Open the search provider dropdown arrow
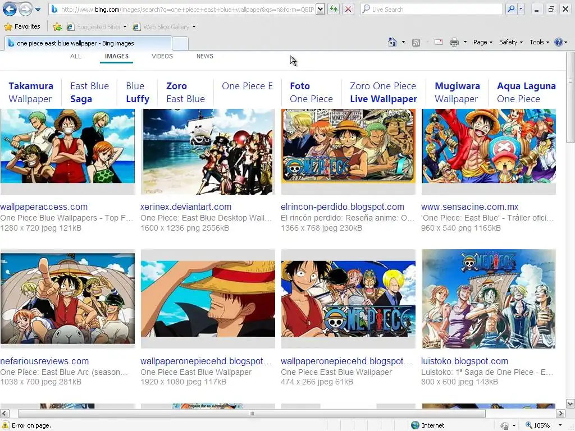The image size is (575, 431). 521,9
